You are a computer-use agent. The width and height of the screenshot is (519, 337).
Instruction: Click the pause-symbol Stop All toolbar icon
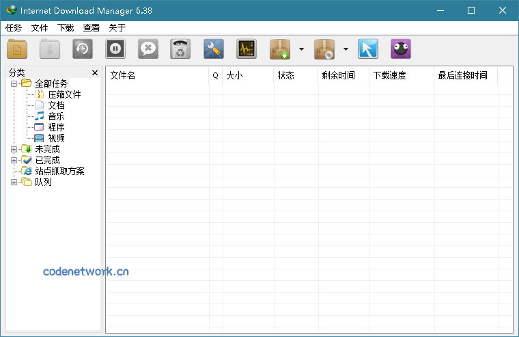[x=115, y=49]
